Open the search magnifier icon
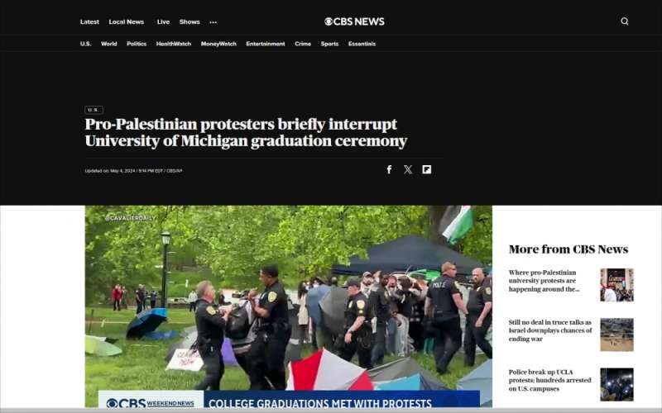 625,21
